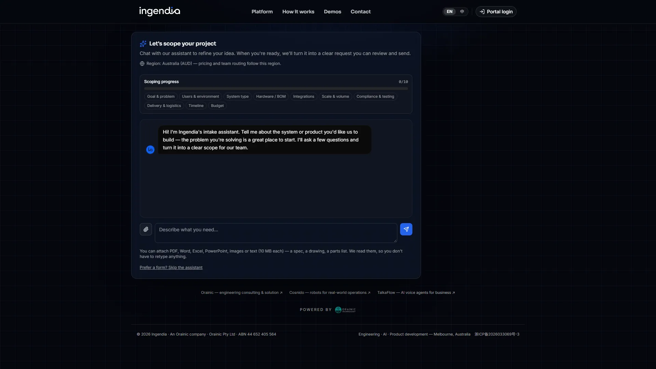Open TalkaFlow AI voice agents link
The width and height of the screenshot is (656, 369).
point(416,293)
